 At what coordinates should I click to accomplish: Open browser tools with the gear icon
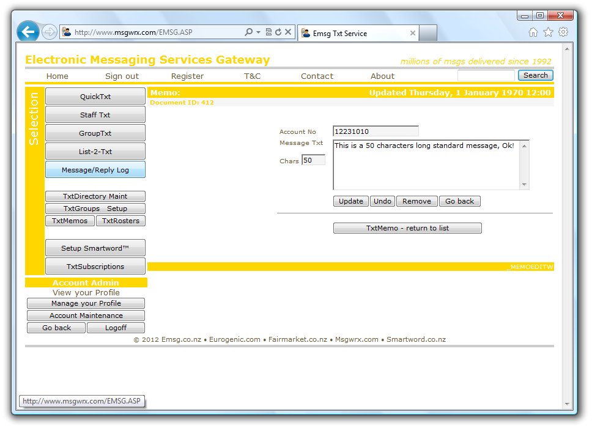563,31
